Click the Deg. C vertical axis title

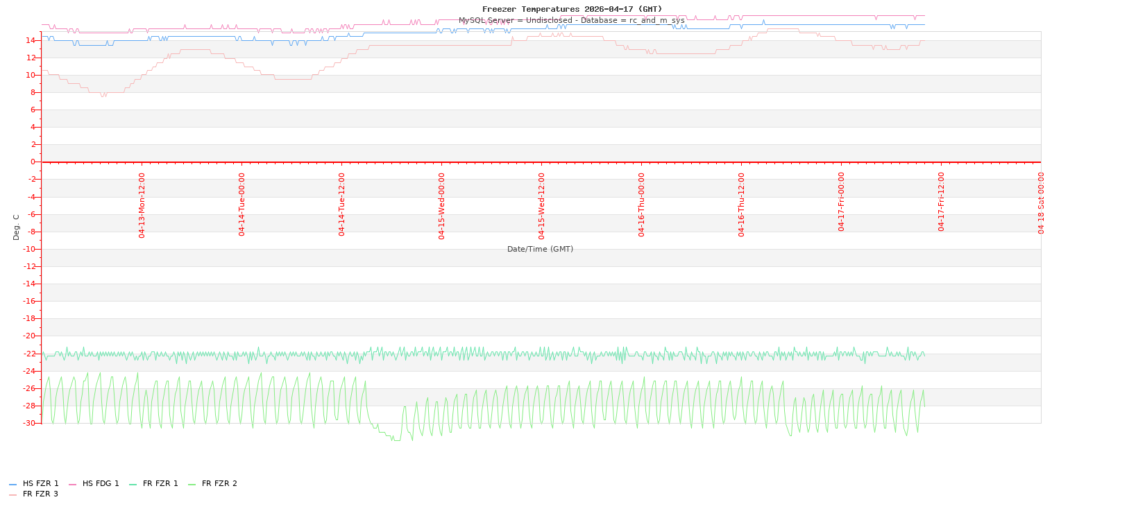[x=17, y=227]
